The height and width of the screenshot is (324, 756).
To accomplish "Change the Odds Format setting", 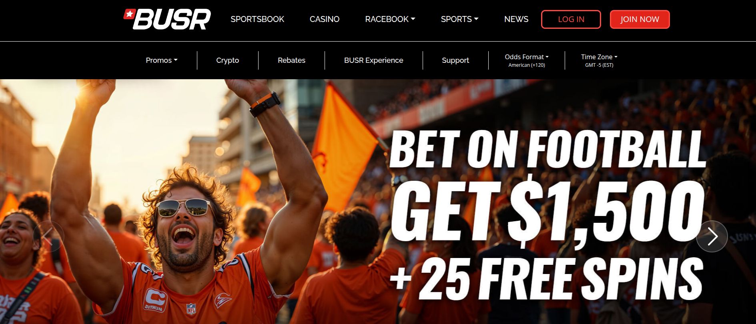I will (527, 60).
